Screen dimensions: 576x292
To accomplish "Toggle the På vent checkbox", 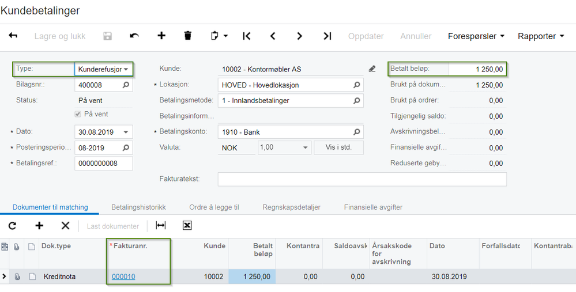I will pyautogui.click(x=78, y=114).
